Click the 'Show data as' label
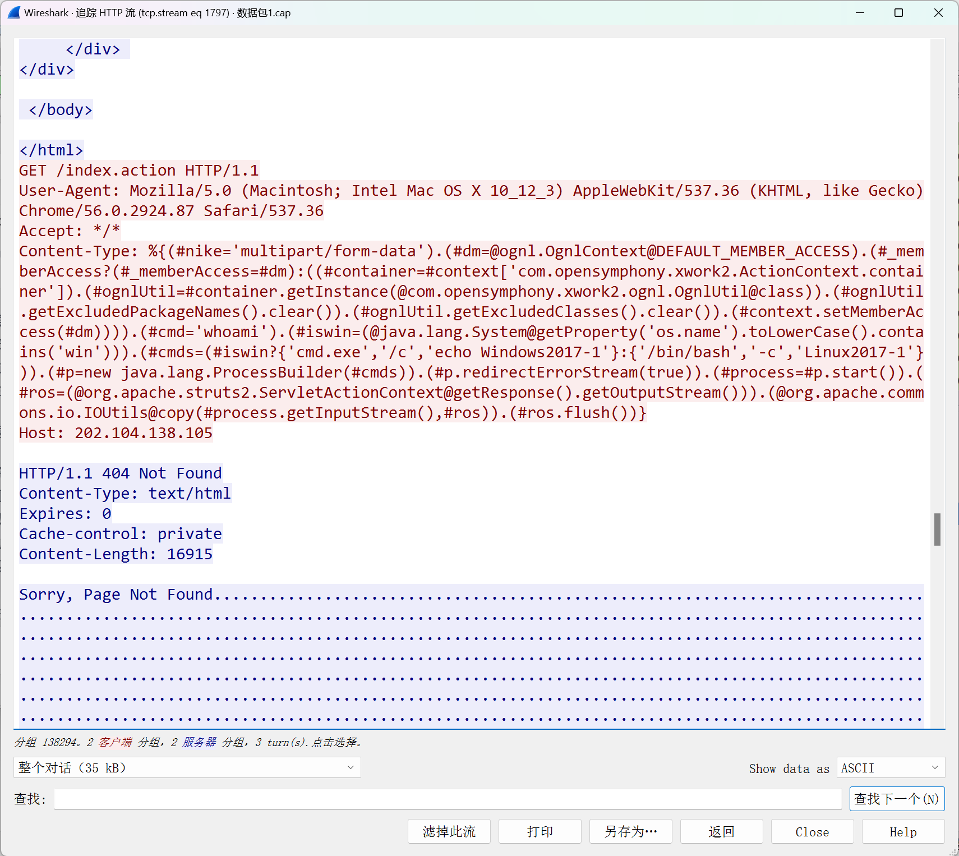The height and width of the screenshot is (856, 959). (789, 768)
